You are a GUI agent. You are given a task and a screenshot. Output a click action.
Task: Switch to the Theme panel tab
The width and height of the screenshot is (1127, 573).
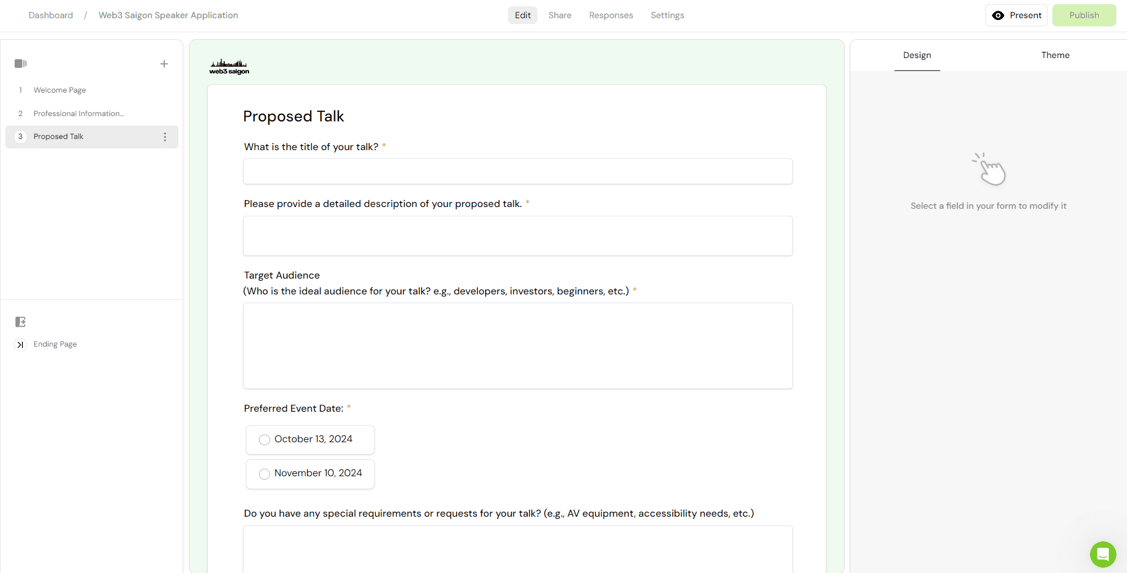(x=1055, y=55)
